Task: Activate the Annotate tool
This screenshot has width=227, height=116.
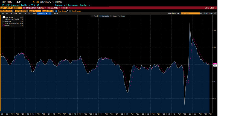Action: pyautogui.click(x=104, y=16)
